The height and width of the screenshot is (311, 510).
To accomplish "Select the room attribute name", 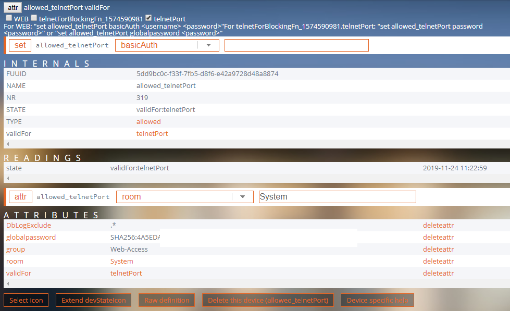I will tap(15, 262).
